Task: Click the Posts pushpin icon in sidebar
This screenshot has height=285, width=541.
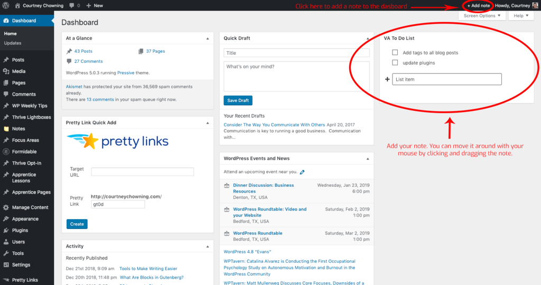Action: [6, 60]
